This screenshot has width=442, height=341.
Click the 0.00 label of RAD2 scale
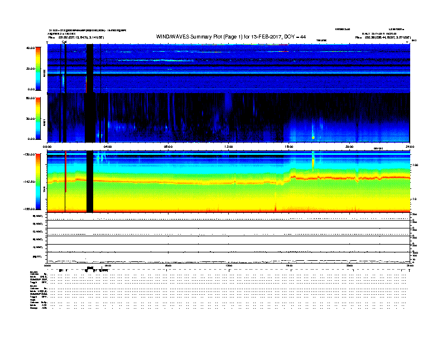[x=31, y=89]
